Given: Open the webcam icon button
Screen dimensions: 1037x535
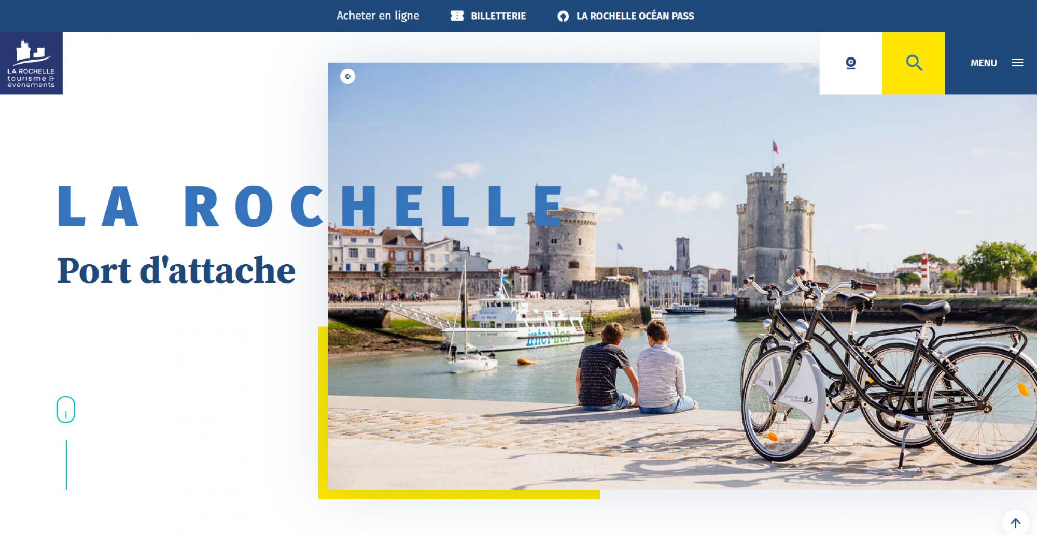Looking at the screenshot, I should [850, 63].
